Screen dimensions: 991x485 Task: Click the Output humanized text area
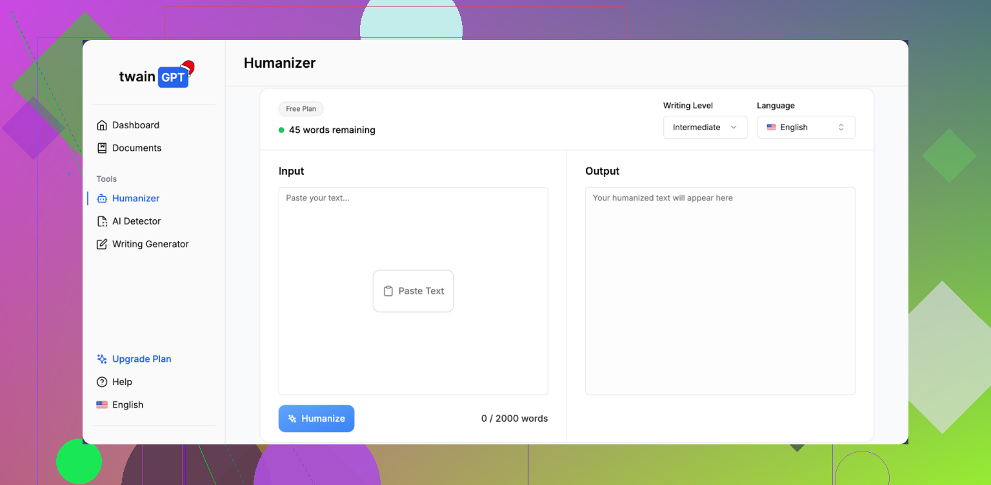click(719, 290)
